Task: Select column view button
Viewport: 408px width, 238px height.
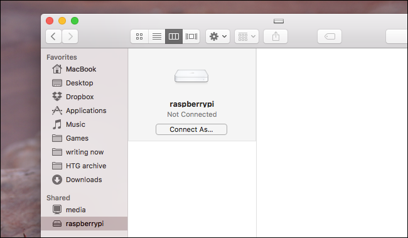Action: pos(174,36)
